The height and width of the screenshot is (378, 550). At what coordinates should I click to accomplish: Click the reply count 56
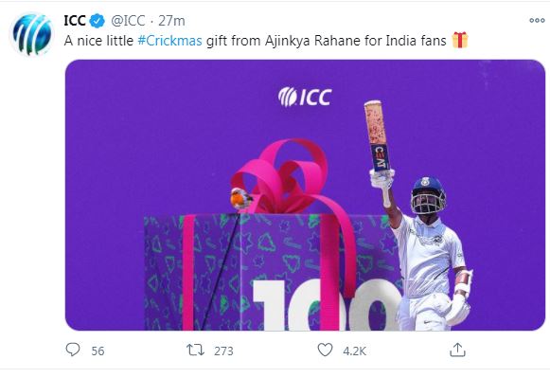[98, 351]
